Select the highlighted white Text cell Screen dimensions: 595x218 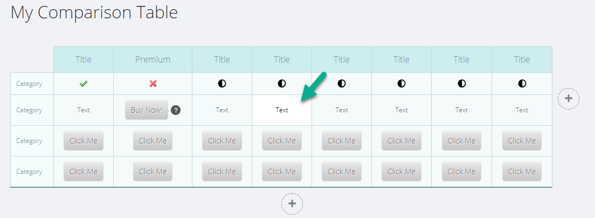(x=282, y=110)
